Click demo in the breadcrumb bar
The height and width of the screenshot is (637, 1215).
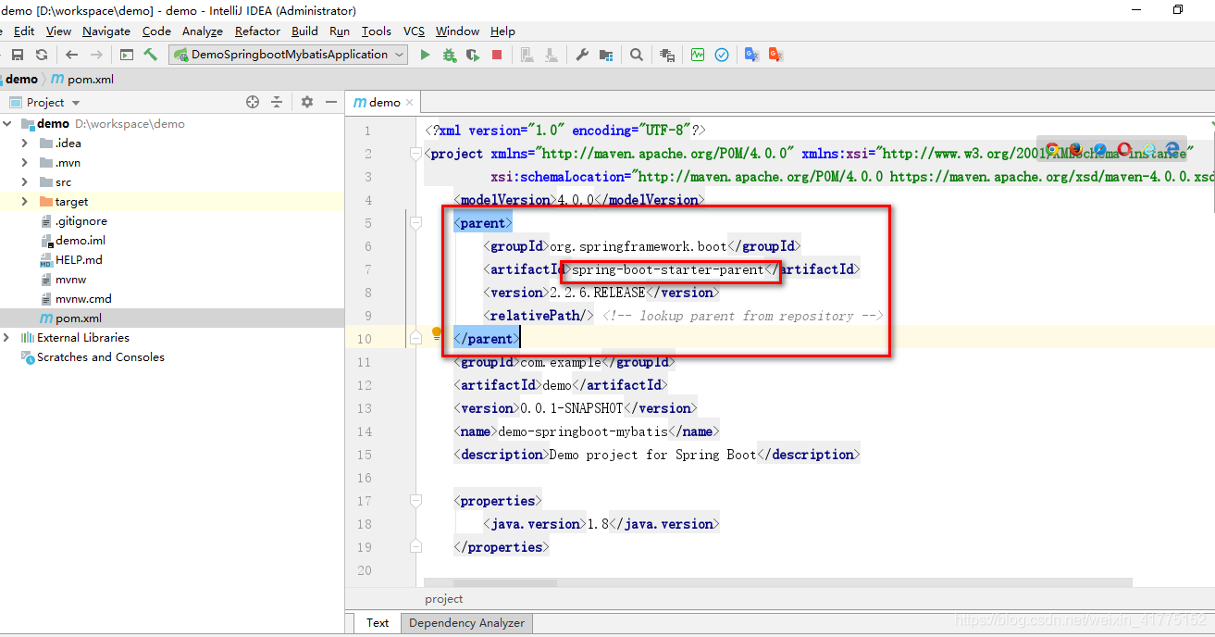[x=19, y=79]
